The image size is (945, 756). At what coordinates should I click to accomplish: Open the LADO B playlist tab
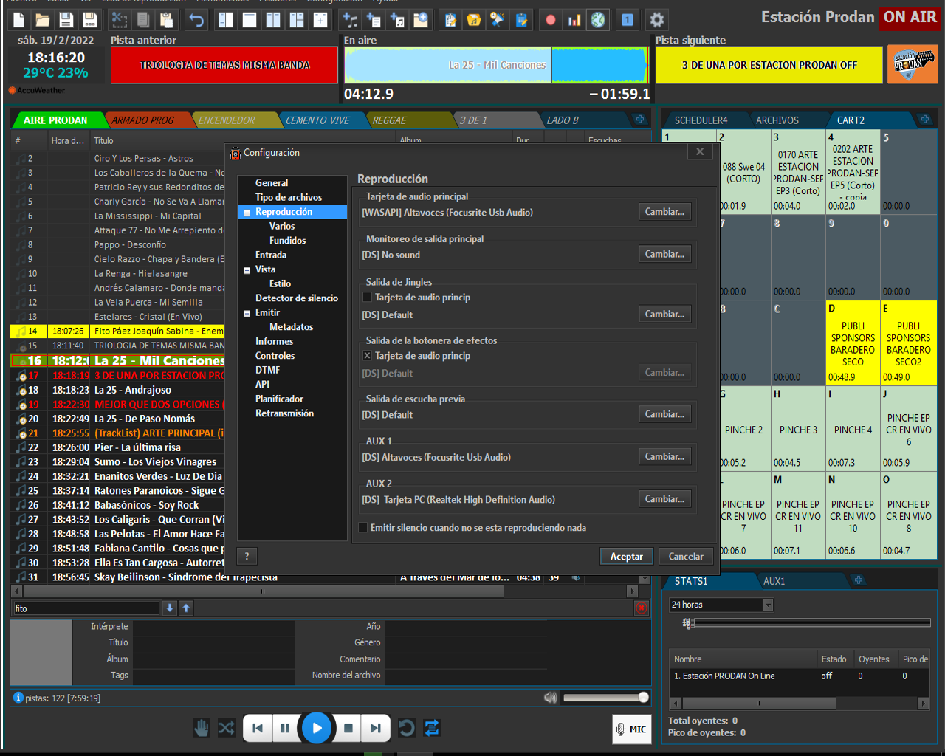click(563, 120)
